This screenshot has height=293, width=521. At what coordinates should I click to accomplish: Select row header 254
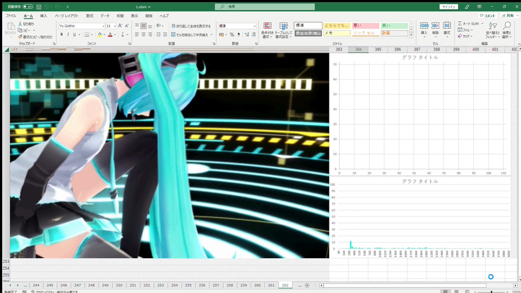pos(6,268)
